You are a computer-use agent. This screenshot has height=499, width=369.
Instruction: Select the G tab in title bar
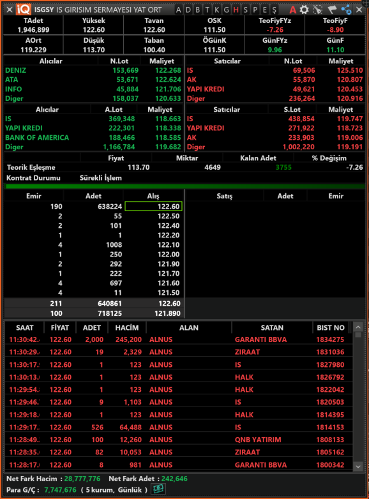[x=227, y=10]
